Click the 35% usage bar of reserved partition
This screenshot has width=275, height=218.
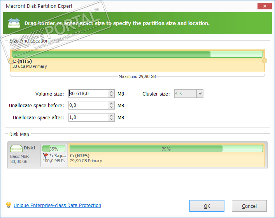tap(54, 149)
